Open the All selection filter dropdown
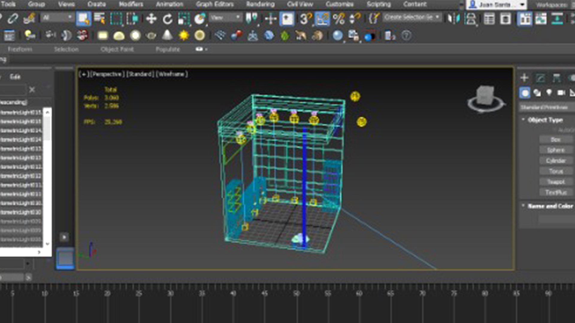The width and height of the screenshot is (575, 323). coord(57,18)
